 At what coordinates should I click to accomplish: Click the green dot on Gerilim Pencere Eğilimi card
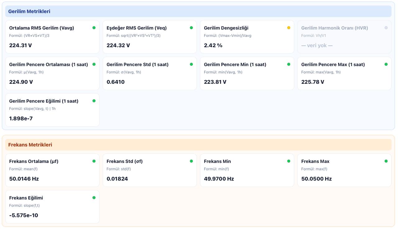[94, 101]
